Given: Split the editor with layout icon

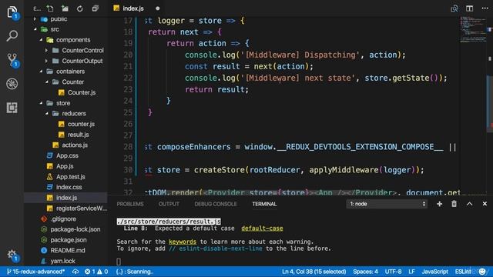Looking at the screenshot, I should [x=469, y=8].
